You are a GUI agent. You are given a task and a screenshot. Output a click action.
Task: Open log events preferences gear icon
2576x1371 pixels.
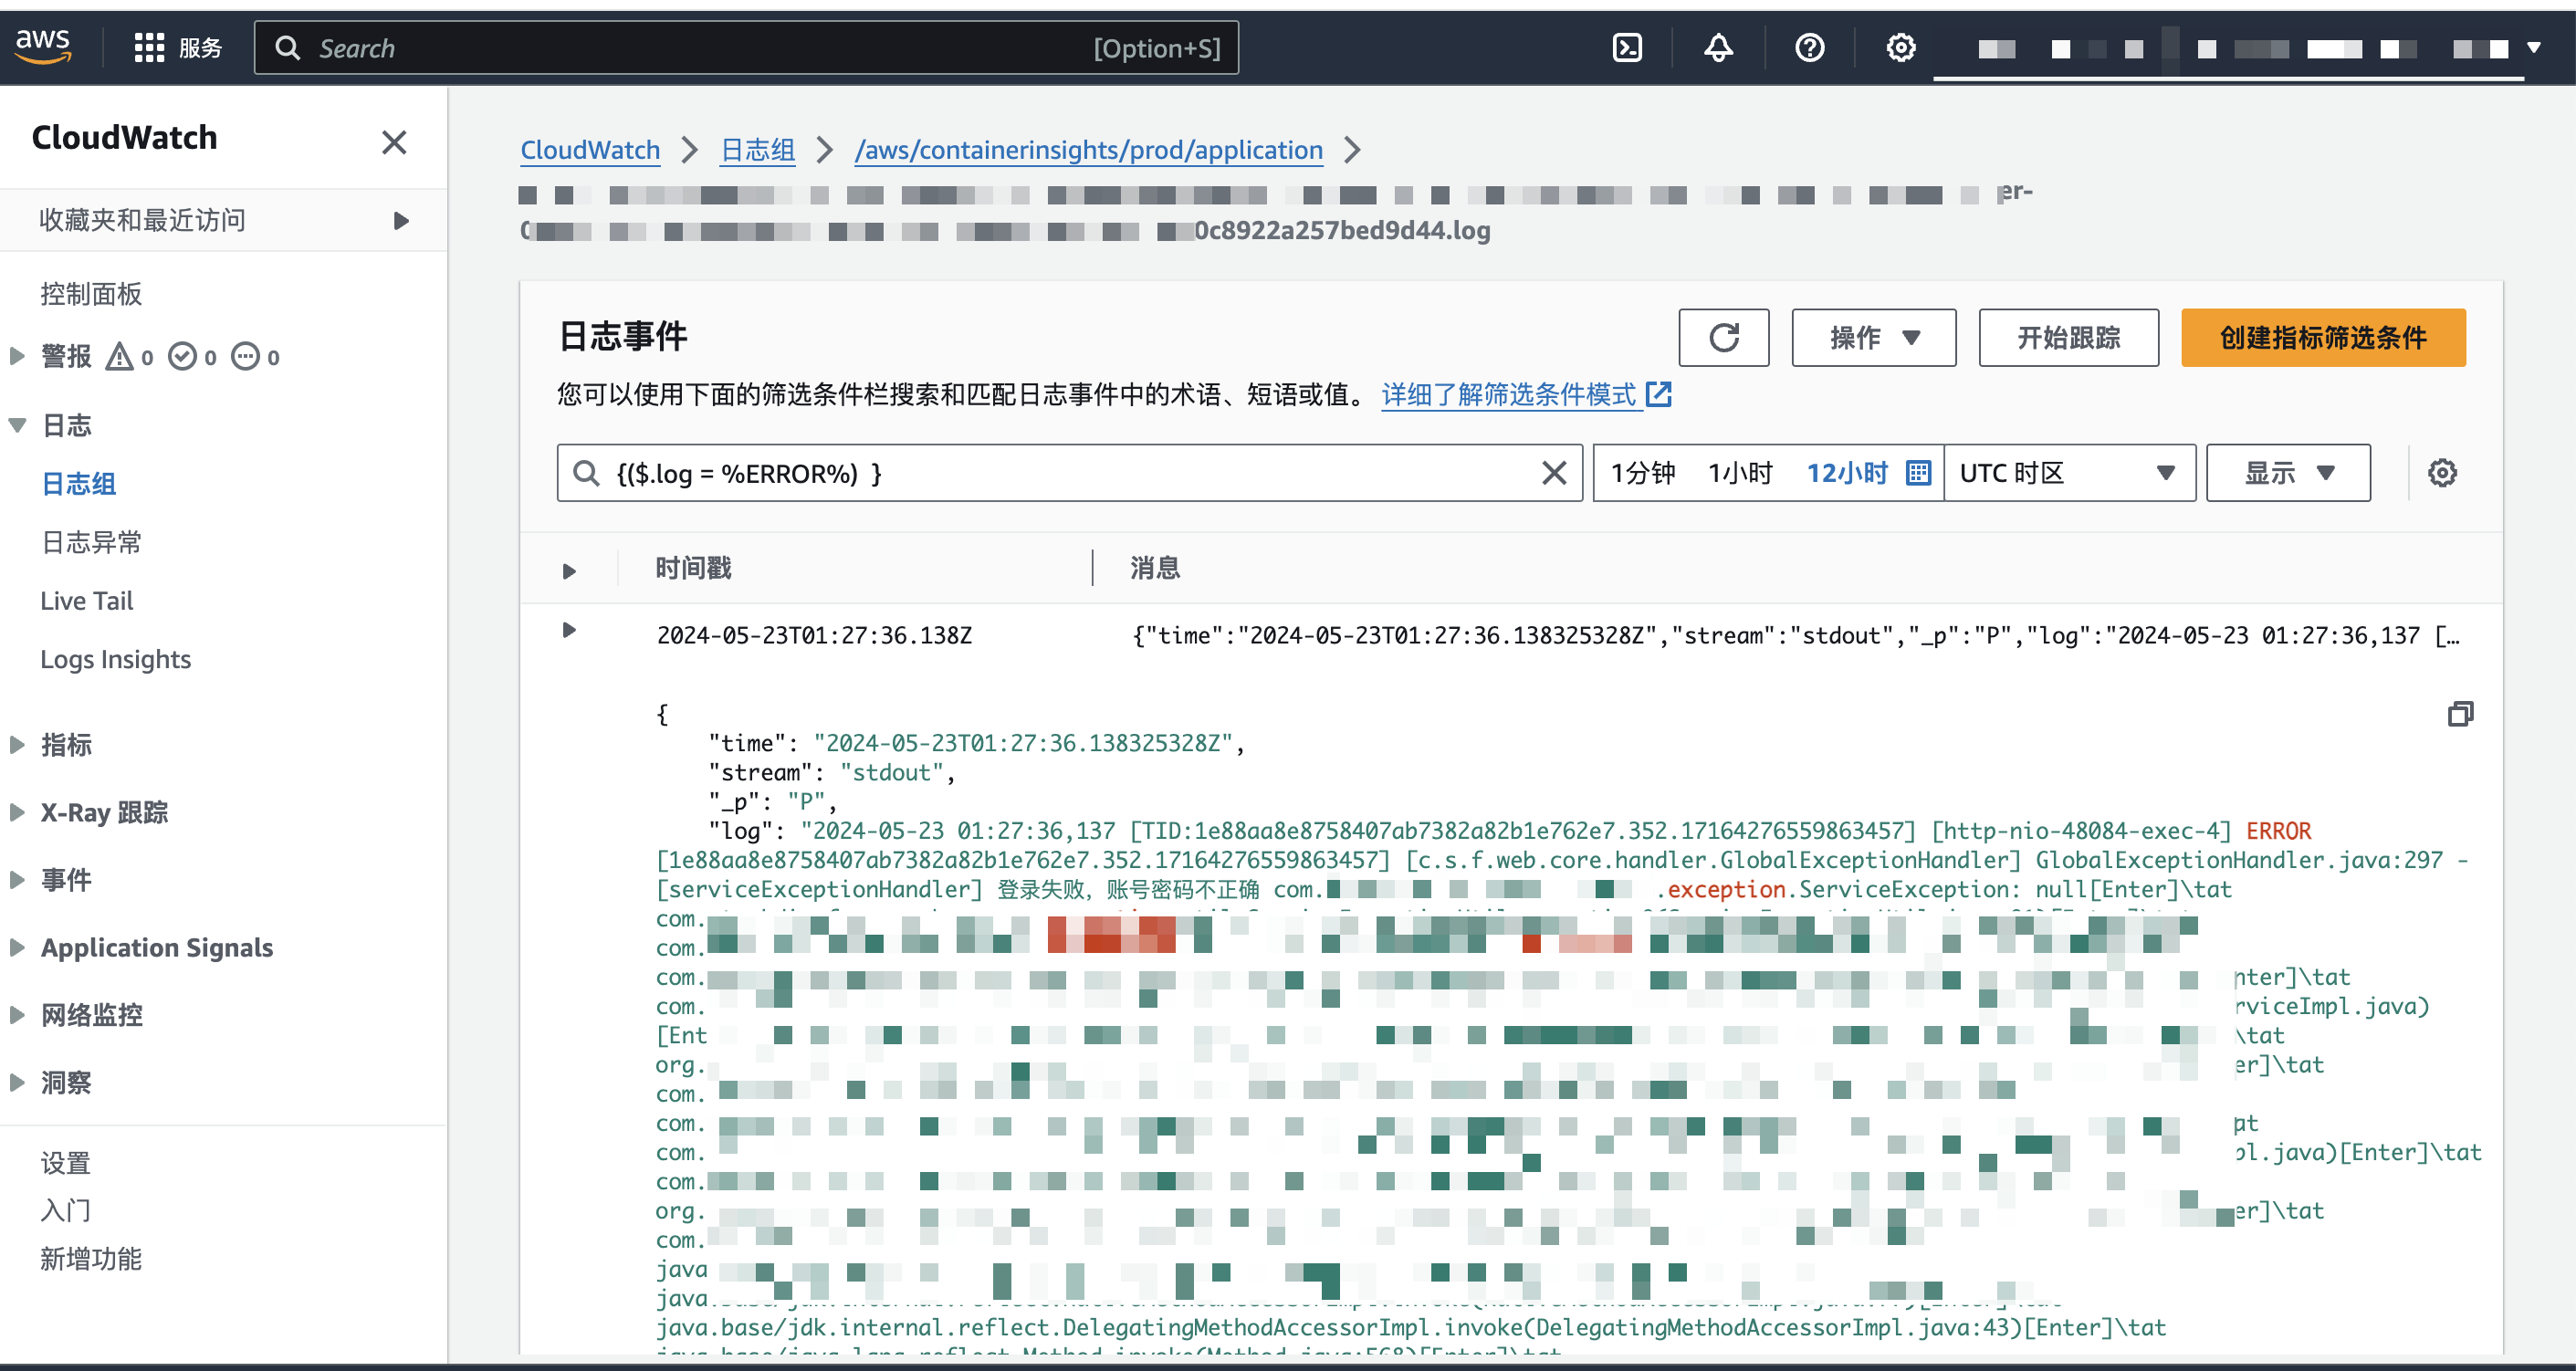2442,473
